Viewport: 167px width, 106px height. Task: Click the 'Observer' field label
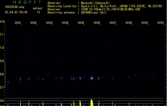tap(54, 3)
